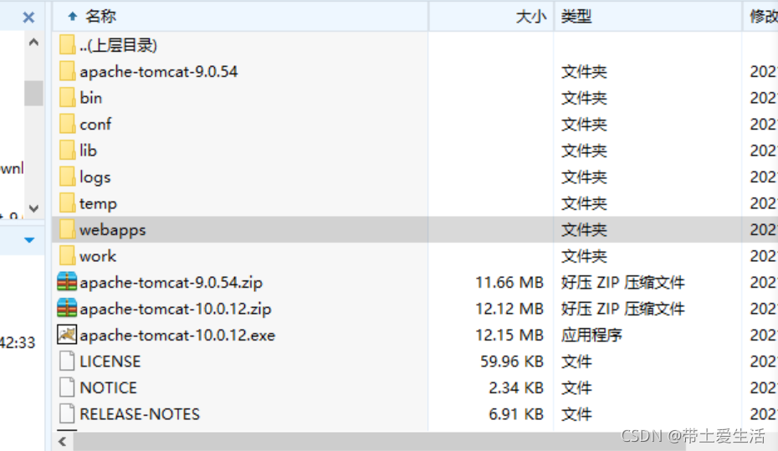The image size is (778, 451).
Task: Click the apache-tomcat-9.0.54 folder icon
Action: (67, 71)
